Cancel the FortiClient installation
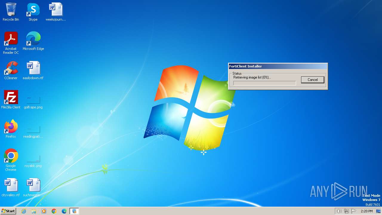This screenshot has height=215, width=382. [312, 80]
